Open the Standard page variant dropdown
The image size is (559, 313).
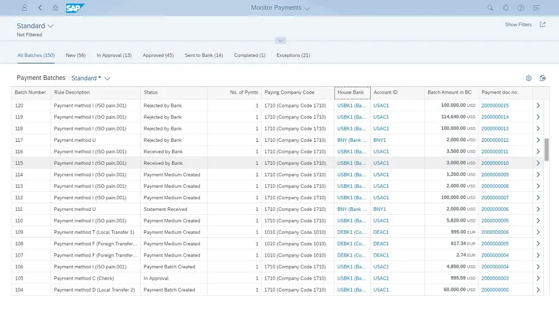[x=35, y=26]
